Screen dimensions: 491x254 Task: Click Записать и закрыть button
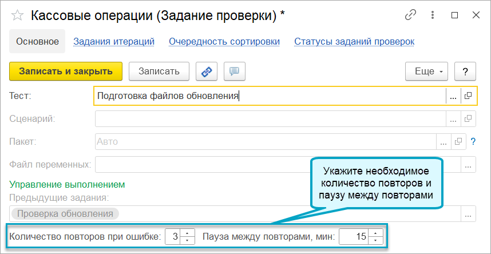(x=66, y=72)
